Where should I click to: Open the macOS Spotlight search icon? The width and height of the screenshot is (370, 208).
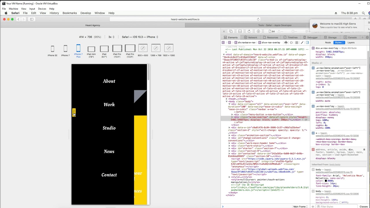(x=363, y=13)
